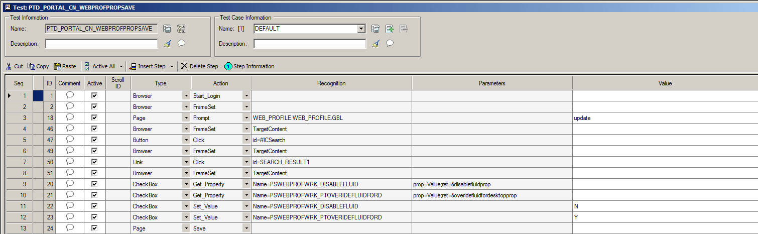Toggle Active checkbox for Seq 2
The height and width of the screenshot is (234, 758).
(94, 106)
